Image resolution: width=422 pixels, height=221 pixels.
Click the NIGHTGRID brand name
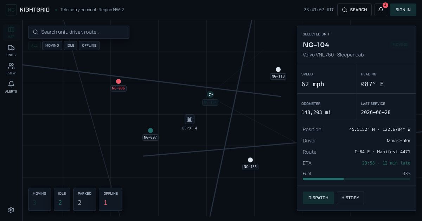pos(34,10)
